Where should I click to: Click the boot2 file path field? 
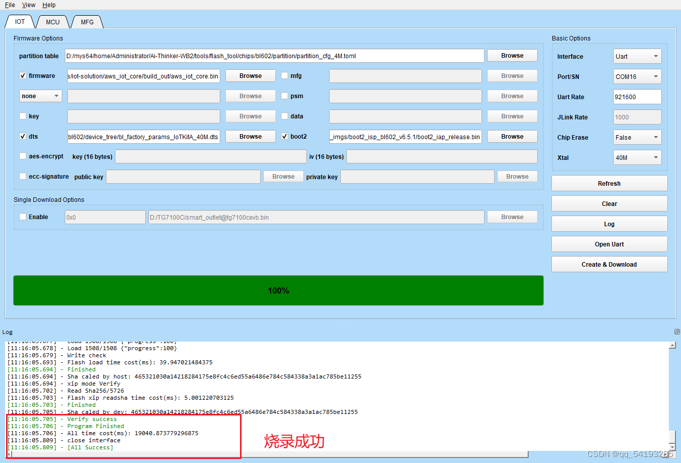pos(406,137)
